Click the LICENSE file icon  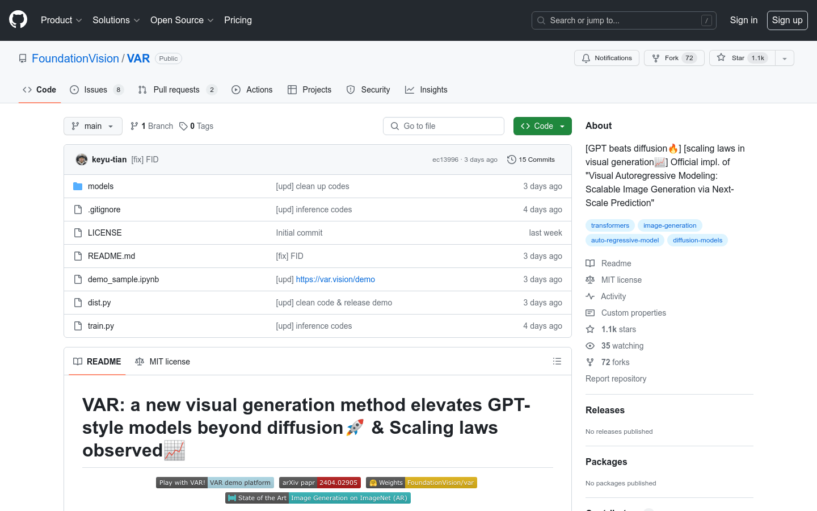point(78,233)
